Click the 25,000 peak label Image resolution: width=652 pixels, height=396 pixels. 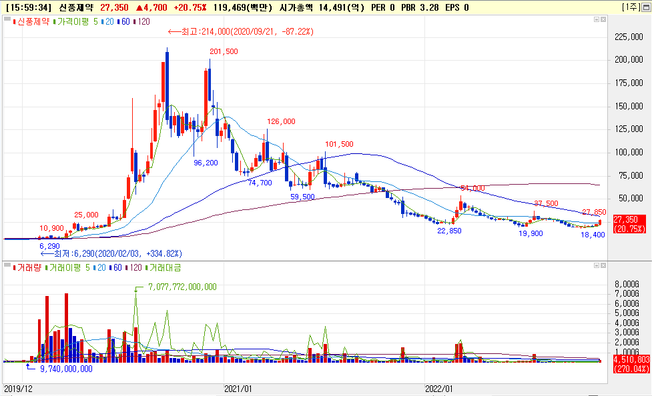pos(86,215)
